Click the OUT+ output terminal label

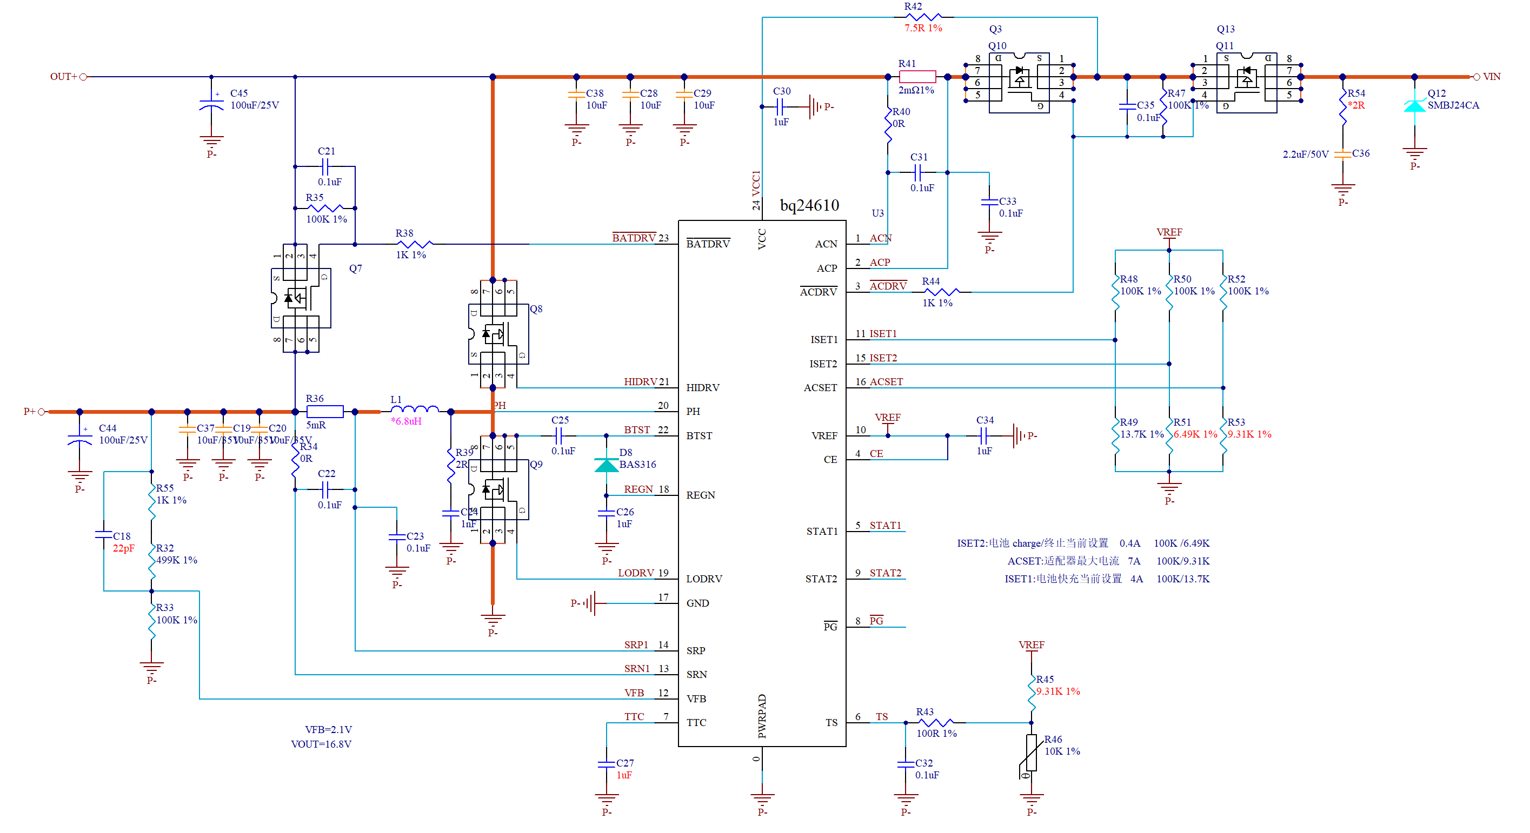coord(64,77)
